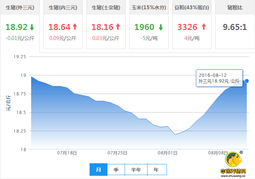The width and height of the screenshot is (255, 179).
Task: Select the 月 time range button
Action: 98,170
